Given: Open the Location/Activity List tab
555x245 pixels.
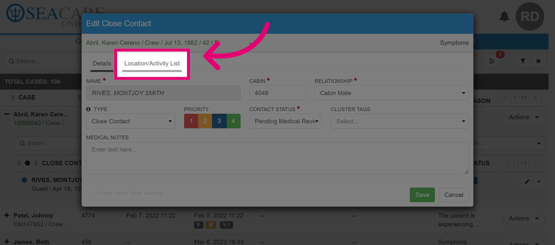Looking at the screenshot, I should click(x=152, y=64).
